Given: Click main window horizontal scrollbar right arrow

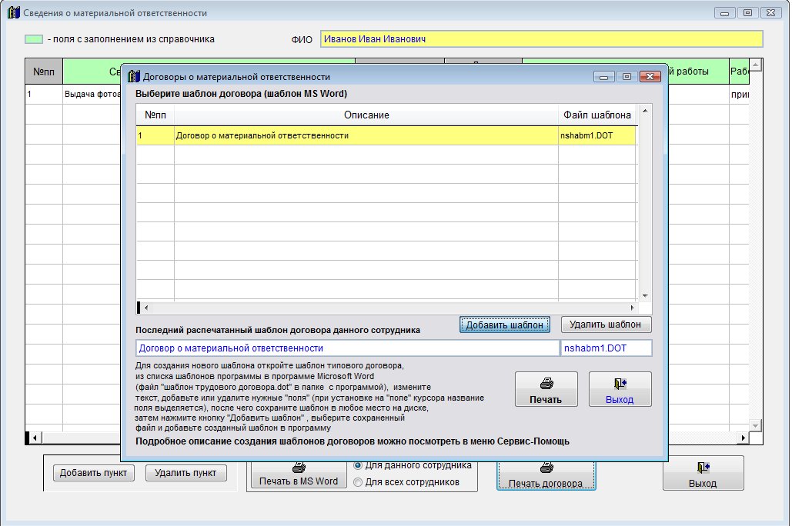Looking at the screenshot, I should [x=743, y=438].
